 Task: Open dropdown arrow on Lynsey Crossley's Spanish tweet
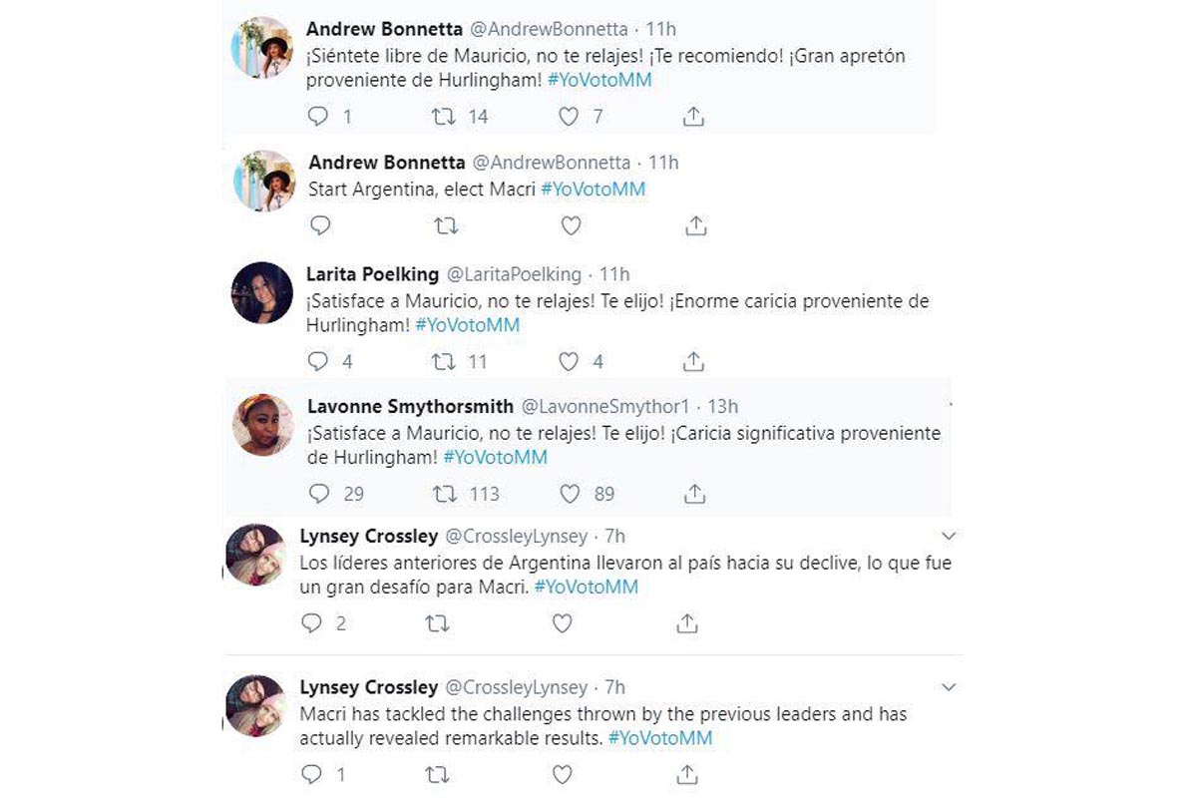click(949, 537)
